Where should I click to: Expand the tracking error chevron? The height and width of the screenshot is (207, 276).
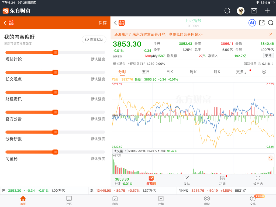(x=272, y=64)
